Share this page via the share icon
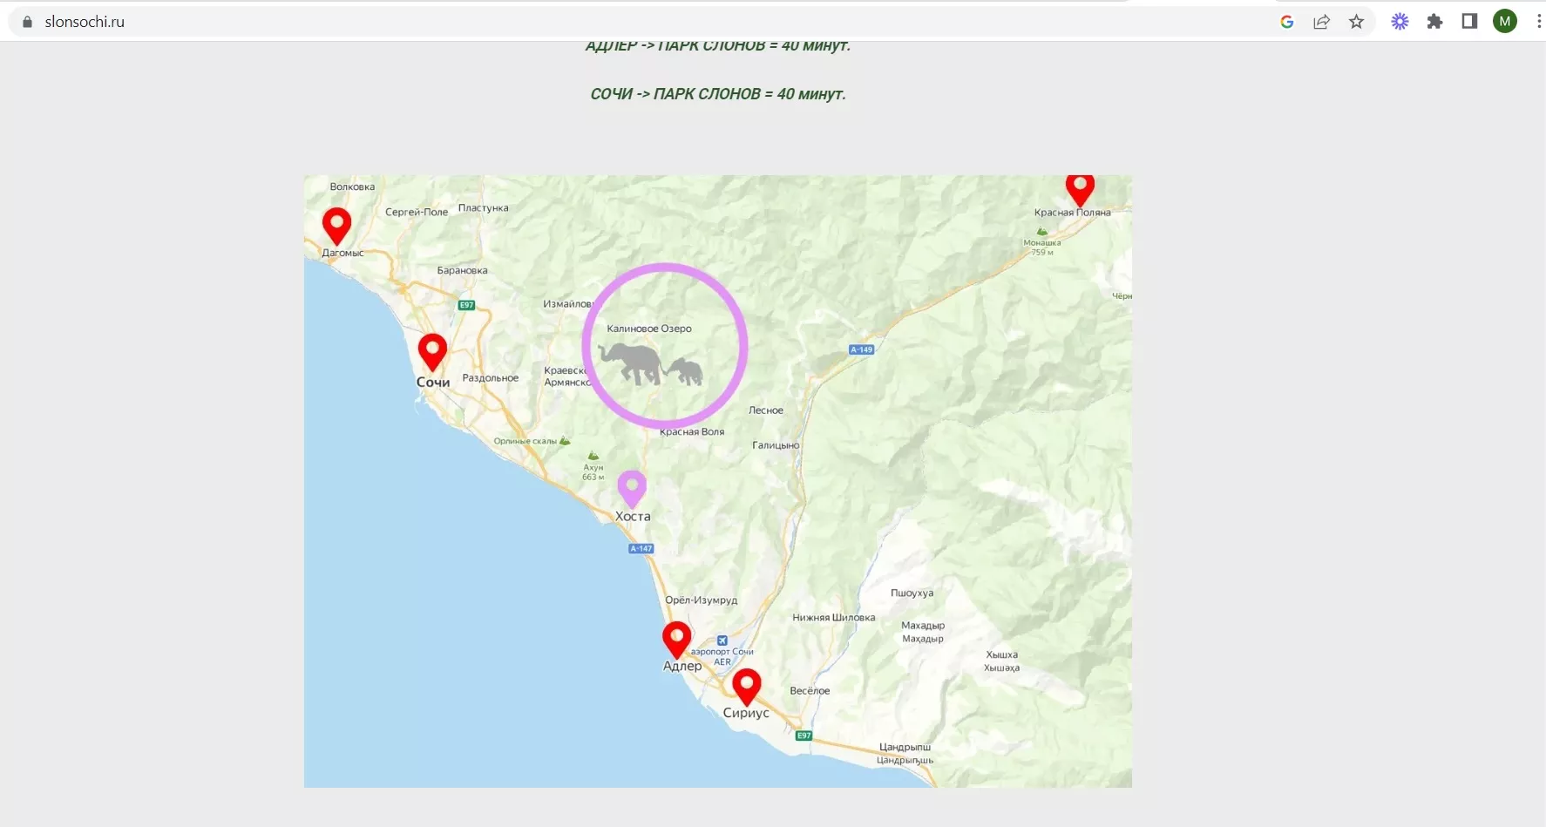Image resolution: width=1546 pixels, height=827 pixels. tap(1321, 22)
